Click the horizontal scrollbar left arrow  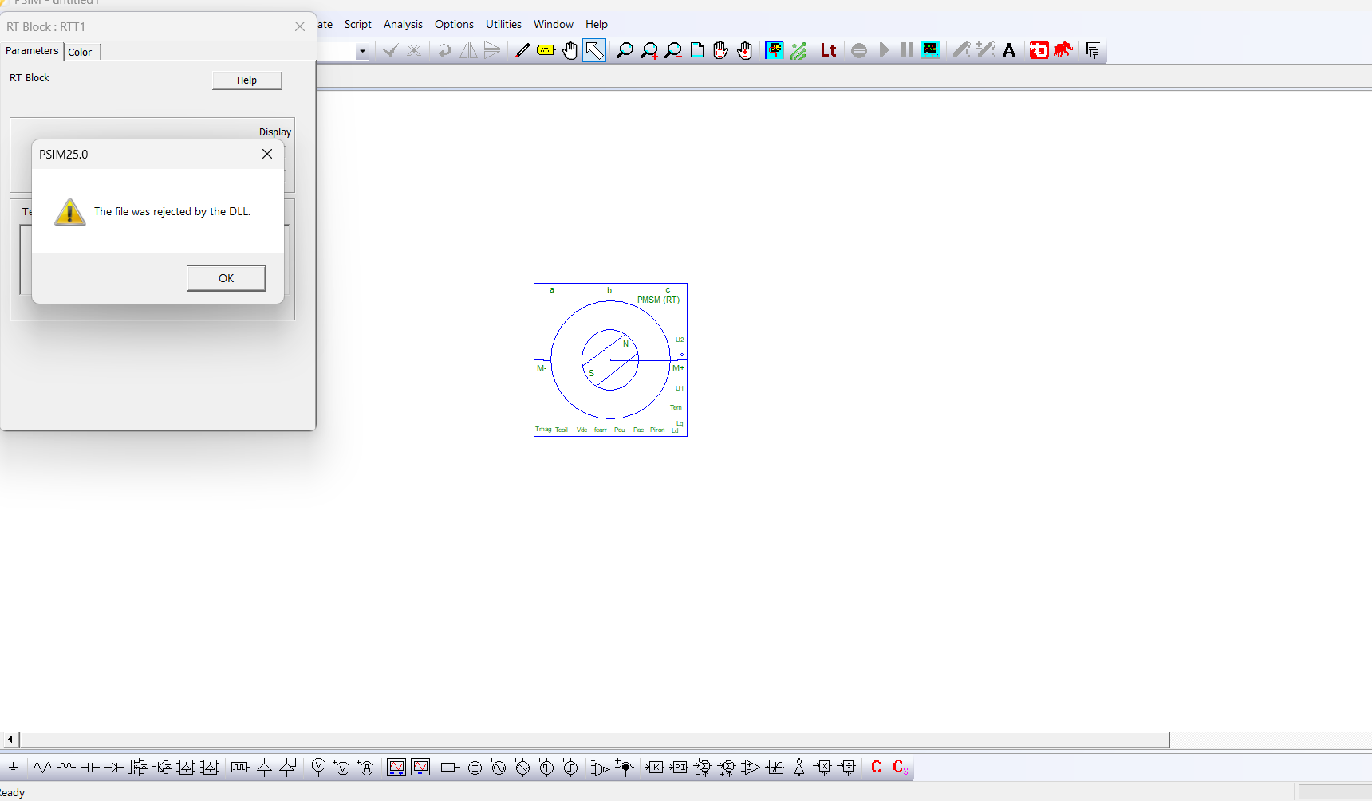pyautogui.click(x=10, y=740)
